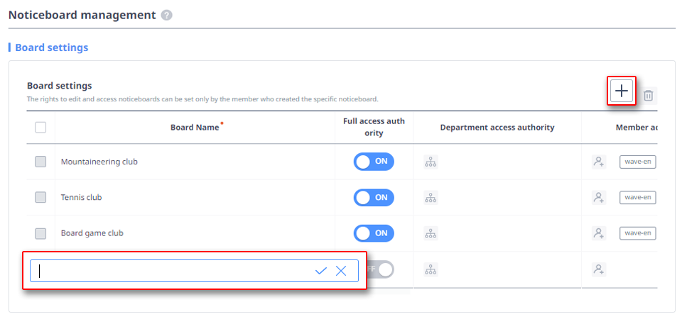Add member access for Board game club

pos(599,233)
